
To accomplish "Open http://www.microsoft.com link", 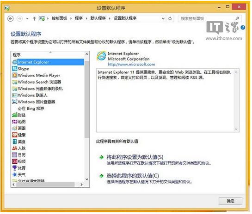I will (131, 64).
